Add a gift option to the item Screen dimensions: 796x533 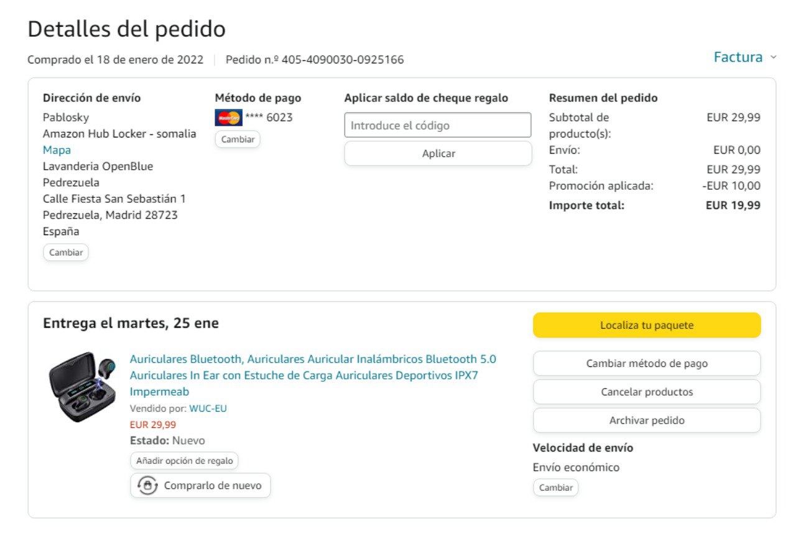pyautogui.click(x=184, y=461)
